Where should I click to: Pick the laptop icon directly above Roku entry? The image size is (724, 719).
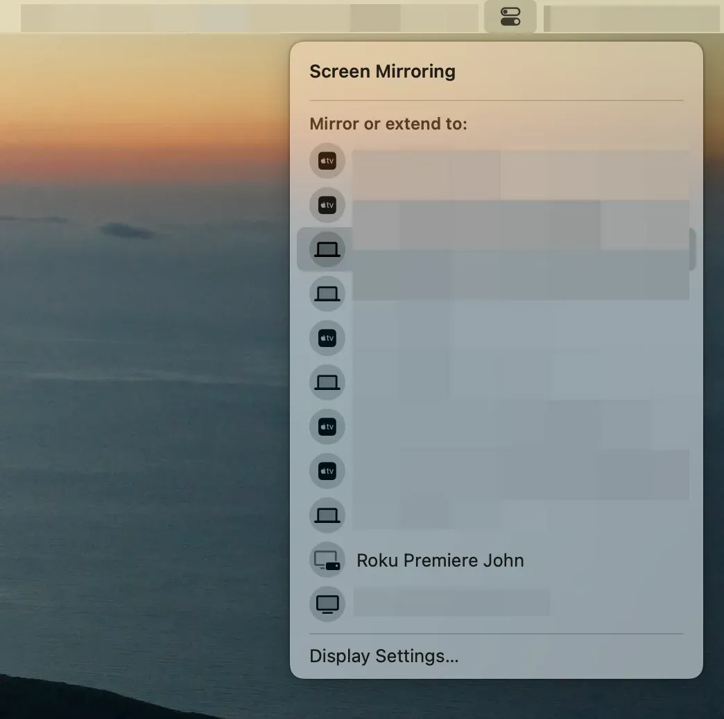point(327,515)
